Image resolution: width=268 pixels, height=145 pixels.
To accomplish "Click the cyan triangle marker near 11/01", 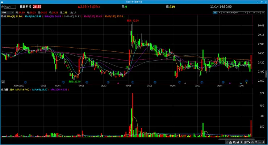I will [241, 83].
